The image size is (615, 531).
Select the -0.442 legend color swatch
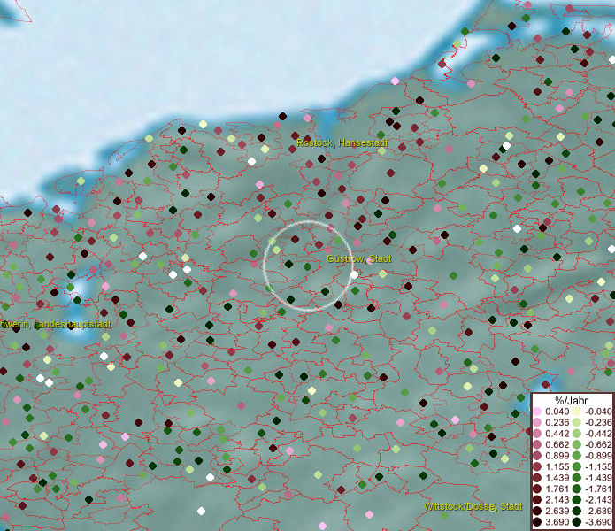pyautogui.click(x=577, y=434)
